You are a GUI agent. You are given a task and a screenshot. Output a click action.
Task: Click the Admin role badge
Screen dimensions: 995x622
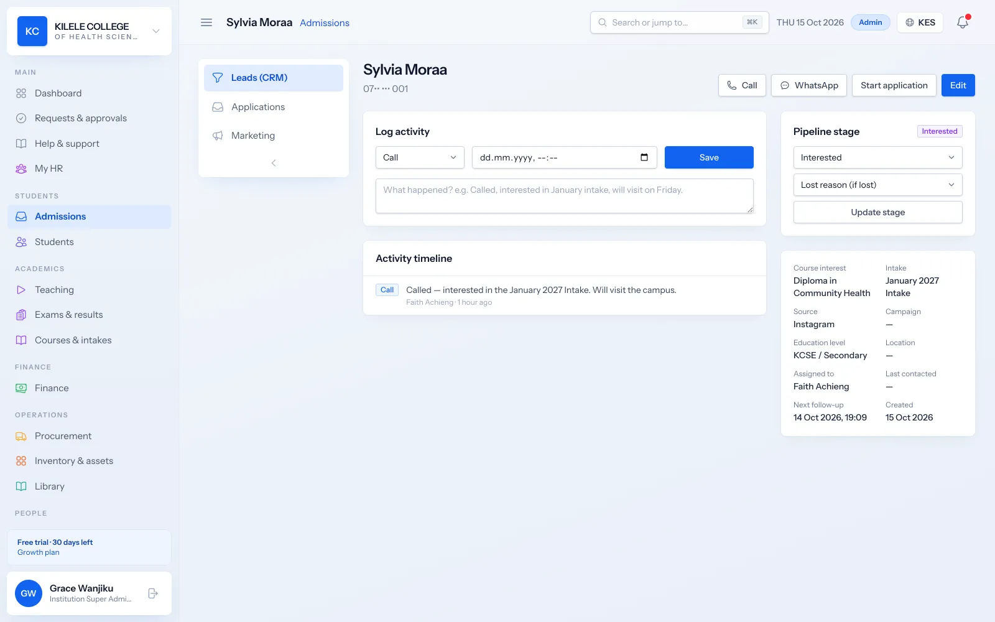pyautogui.click(x=870, y=22)
